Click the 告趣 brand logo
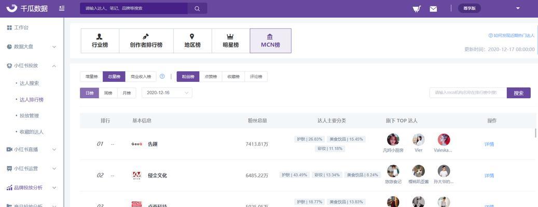This screenshot has width=538, height=207. click(x=136, y=144)
